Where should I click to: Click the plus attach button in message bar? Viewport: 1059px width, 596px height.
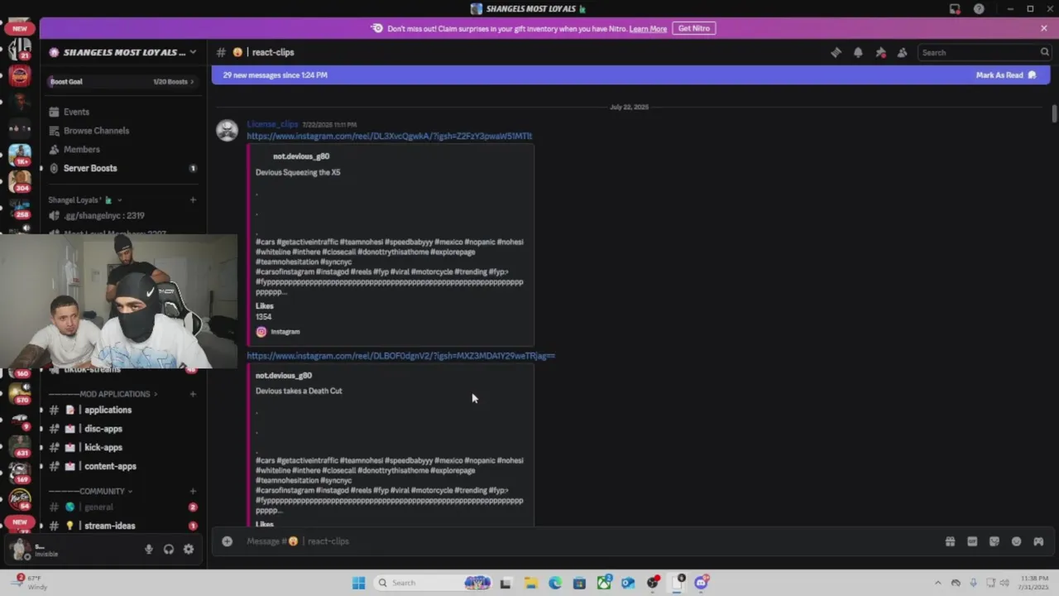point(227,541)
